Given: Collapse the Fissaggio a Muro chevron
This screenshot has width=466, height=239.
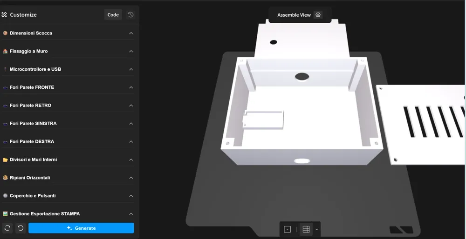Looking at the screenshot, I should coord(131,51).
